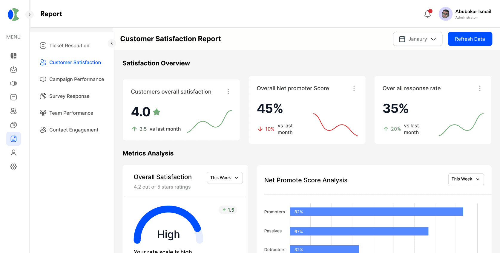
Task: Click the Passives label
Action: coord(273,231)
